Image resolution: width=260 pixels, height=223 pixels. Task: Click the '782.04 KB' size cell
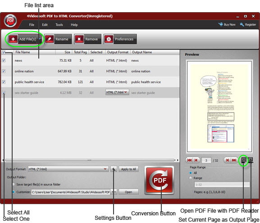(x=64, y=82)
